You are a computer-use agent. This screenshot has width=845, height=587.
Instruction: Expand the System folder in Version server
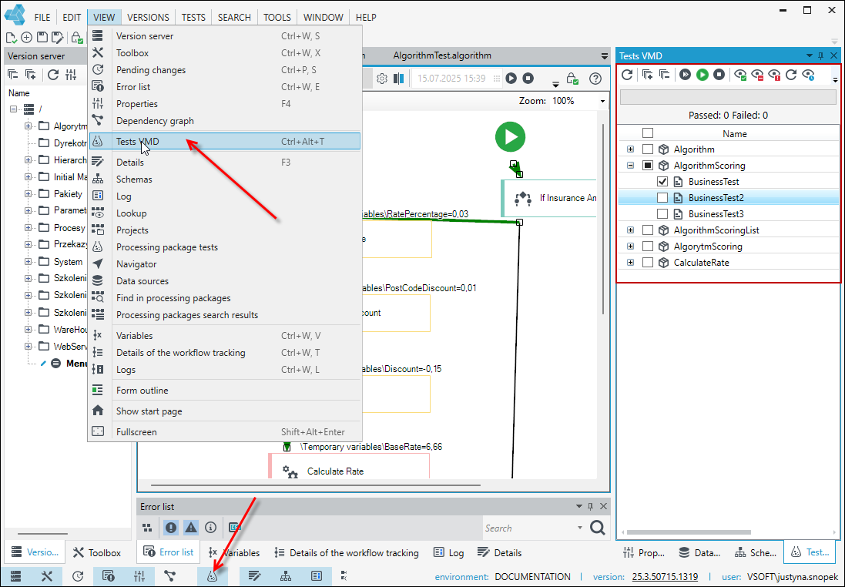tap(28, 261)
